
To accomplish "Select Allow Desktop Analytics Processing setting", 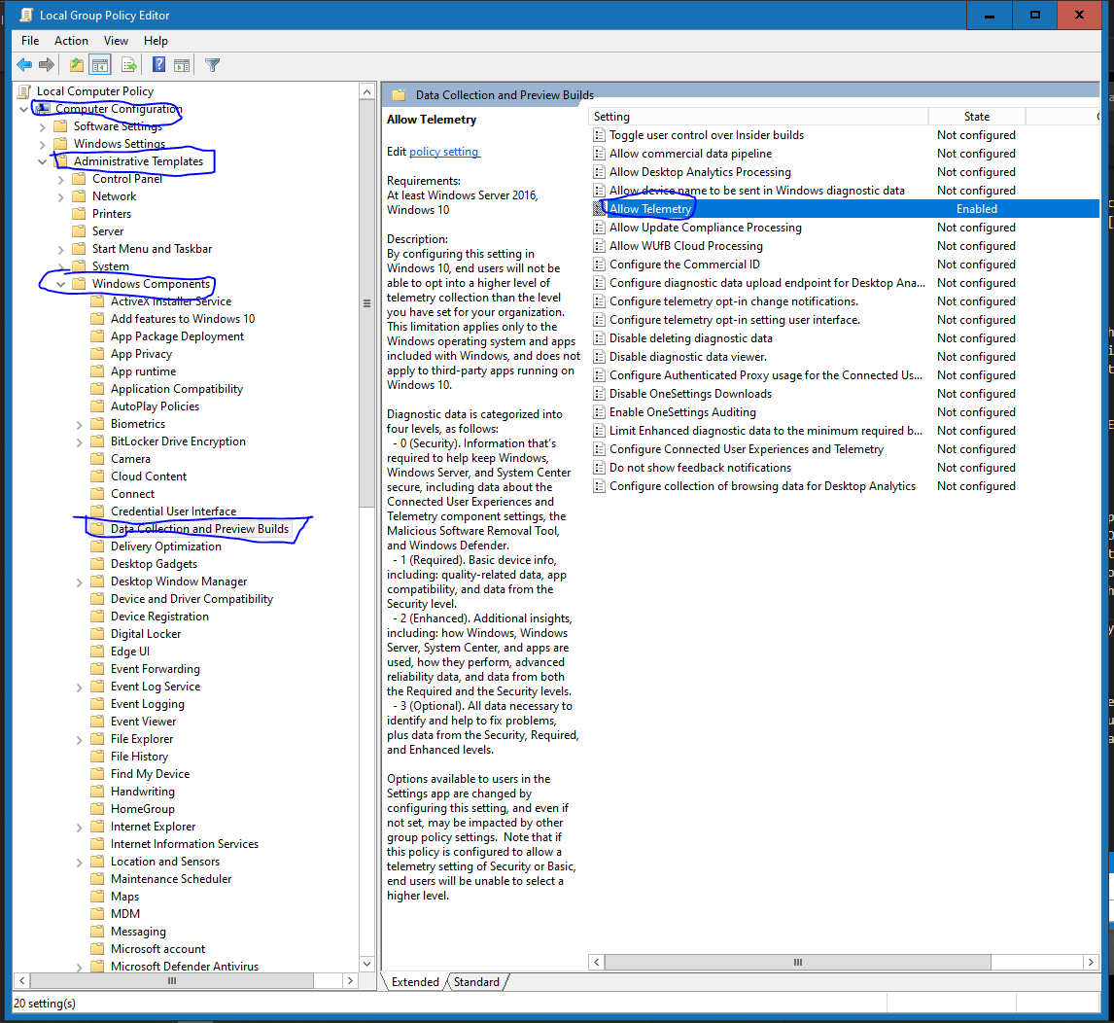I will point(700,172).
